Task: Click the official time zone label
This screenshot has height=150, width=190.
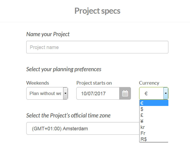Action: [68, 116]
